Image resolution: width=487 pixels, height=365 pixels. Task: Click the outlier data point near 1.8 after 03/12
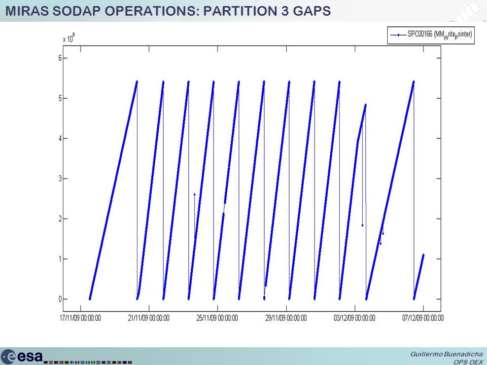(x=362, y=225)
